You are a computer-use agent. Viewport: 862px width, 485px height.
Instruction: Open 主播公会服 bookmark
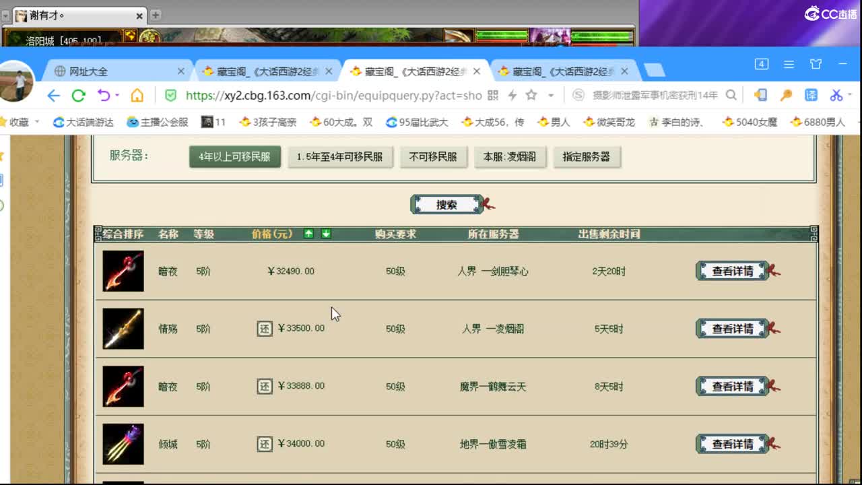158,123
